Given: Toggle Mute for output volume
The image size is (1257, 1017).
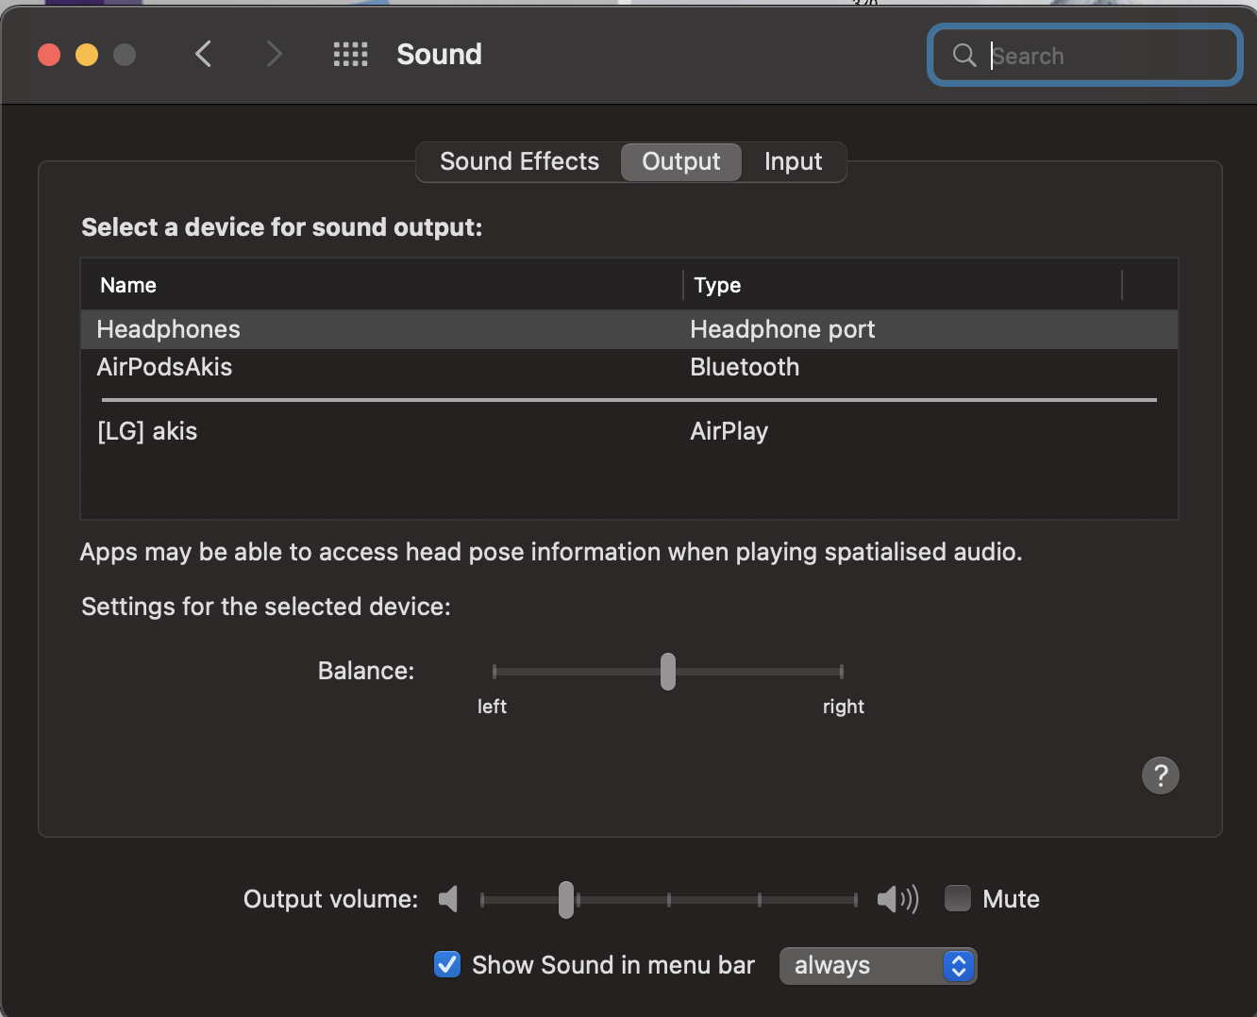Looking at the screenshot, I should (x=957, y=898).
